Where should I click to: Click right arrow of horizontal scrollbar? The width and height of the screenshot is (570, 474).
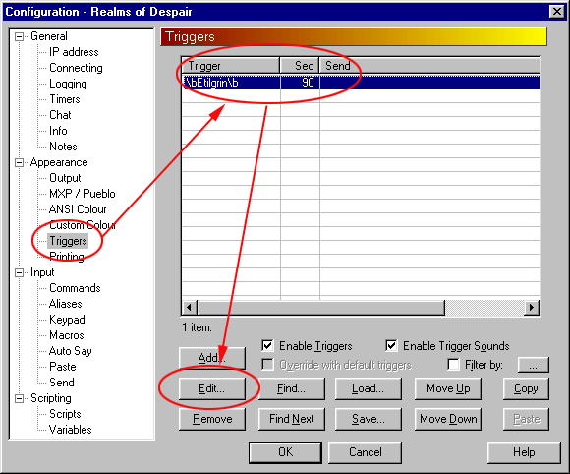[x=532, y=308]
